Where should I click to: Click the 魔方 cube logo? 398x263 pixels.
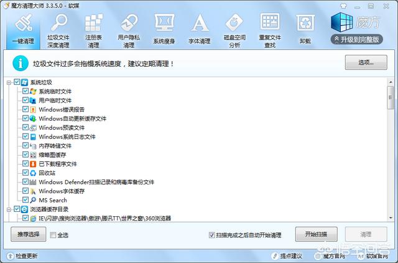coord(341,22)
